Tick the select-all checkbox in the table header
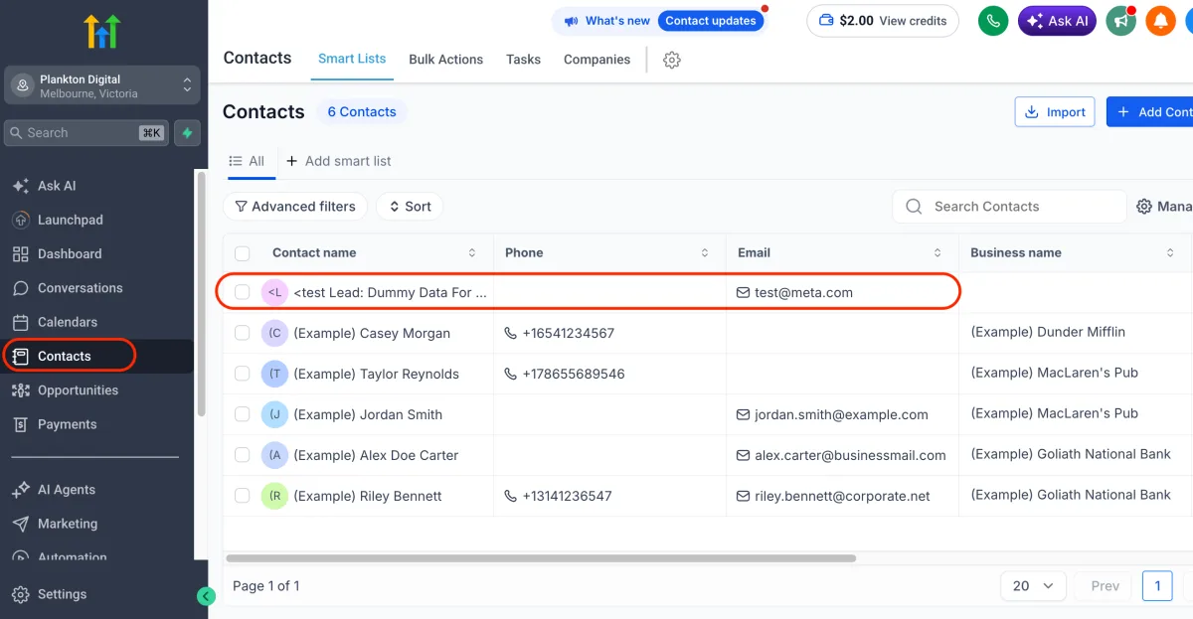Image resolution: width=1193 pixels, height=619 pixels. click(x=243, y=253)
